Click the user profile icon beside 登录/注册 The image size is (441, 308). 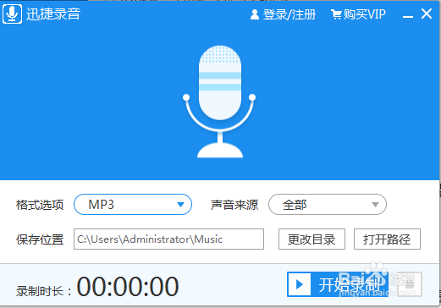(x=255, y=14)
